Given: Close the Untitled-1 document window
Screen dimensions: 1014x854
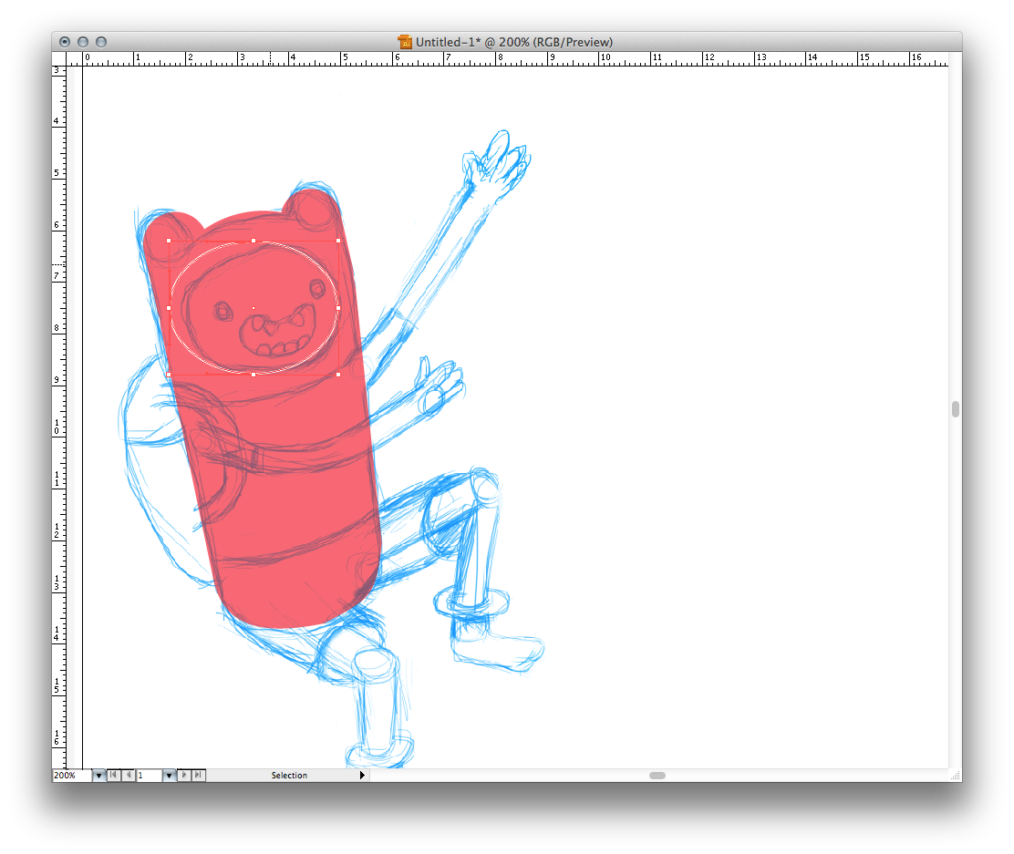Looking at the screenshot, I should 65,42.
